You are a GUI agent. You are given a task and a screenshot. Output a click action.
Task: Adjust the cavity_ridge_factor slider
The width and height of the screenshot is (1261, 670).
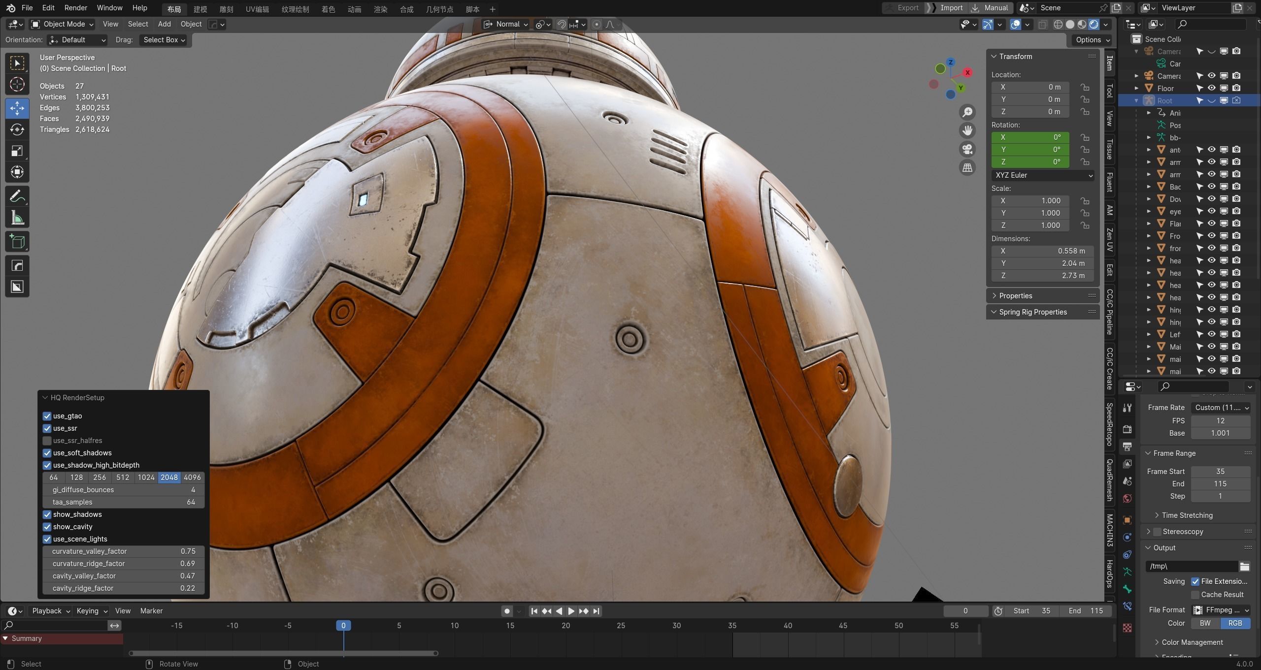(x=123, y=588)
